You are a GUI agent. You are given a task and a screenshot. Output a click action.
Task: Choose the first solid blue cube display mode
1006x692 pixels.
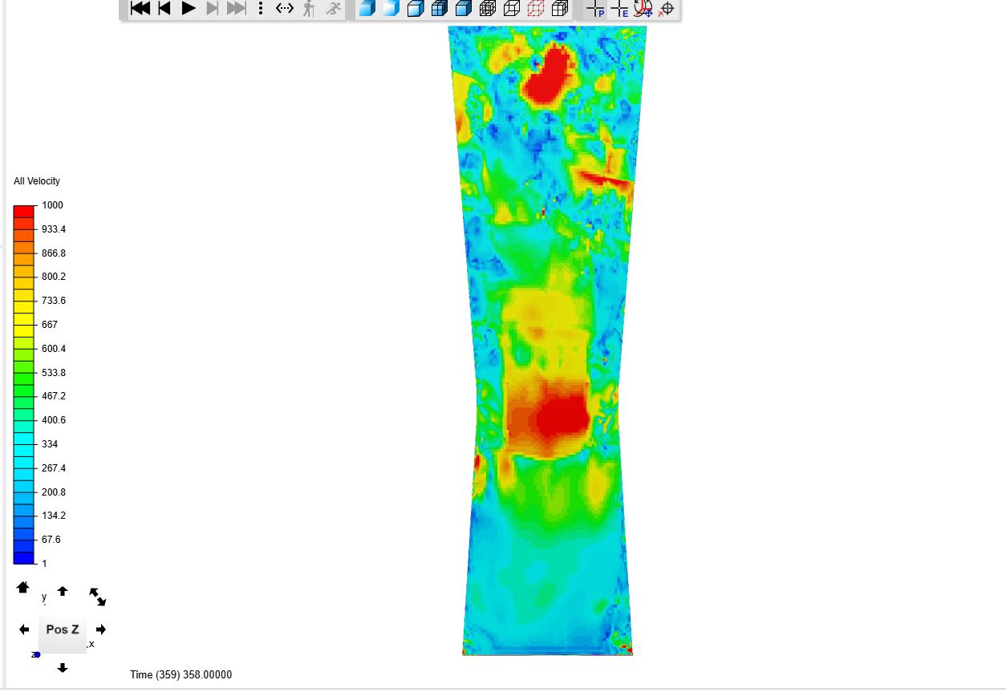point(367,9)
